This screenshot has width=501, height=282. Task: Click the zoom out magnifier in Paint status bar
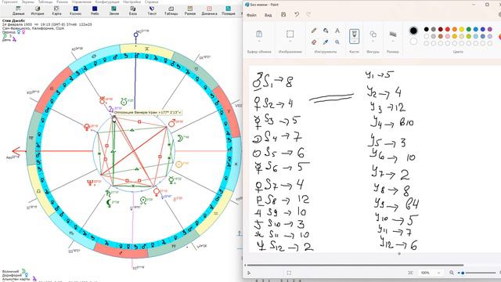[x=452, y=273]
